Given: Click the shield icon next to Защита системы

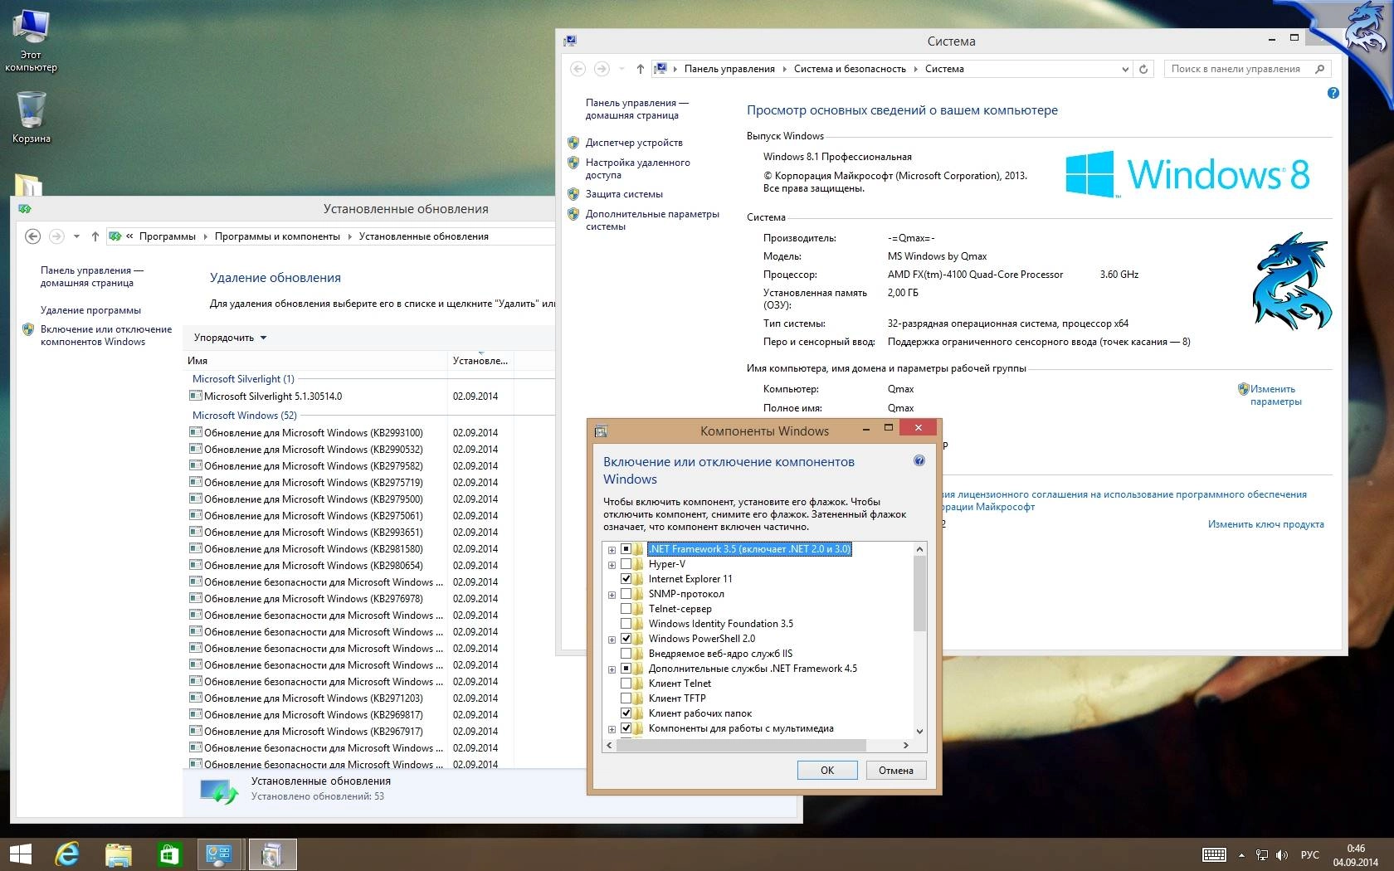Looking at the screenshot, I should (573, 194).
